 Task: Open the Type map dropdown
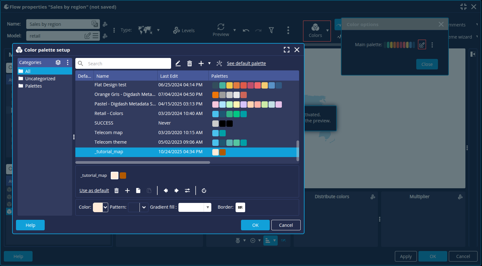(158, 30)
